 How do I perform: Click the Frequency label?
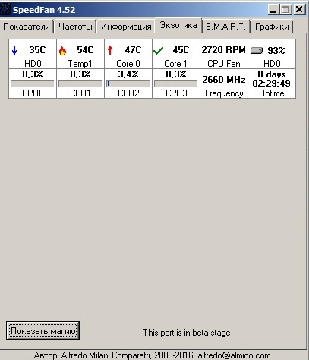pos(224,93)
